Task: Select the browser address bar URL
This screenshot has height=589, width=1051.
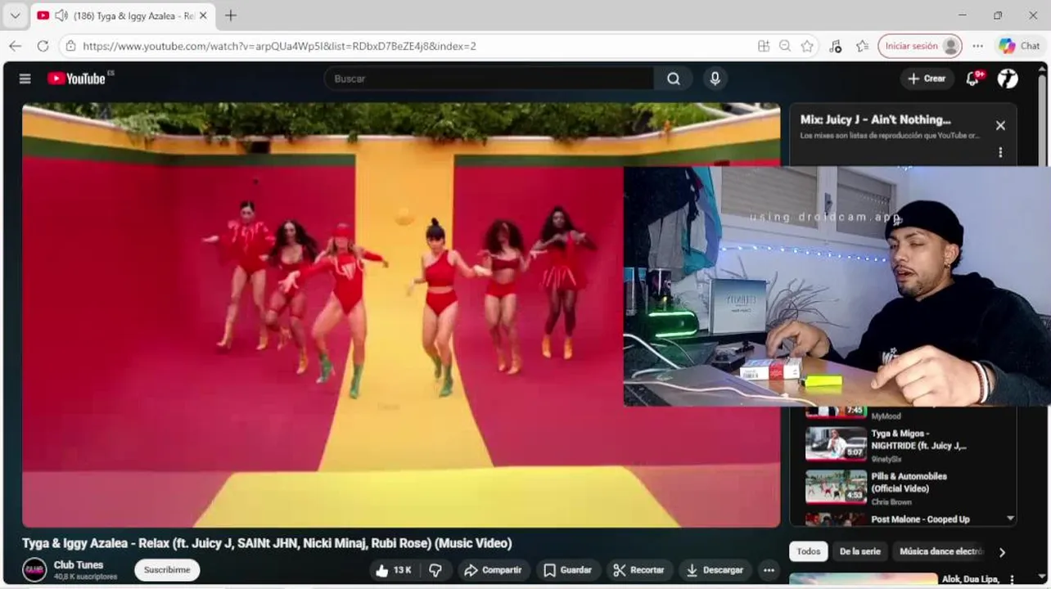Action: pos(279,46)
